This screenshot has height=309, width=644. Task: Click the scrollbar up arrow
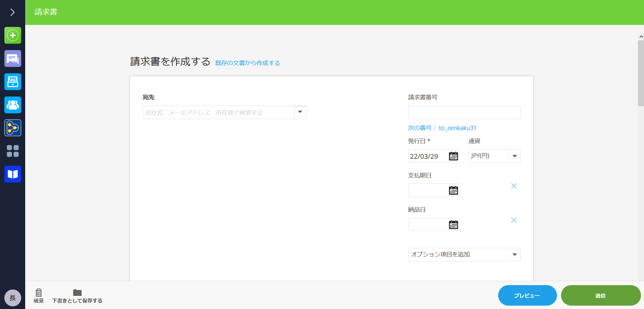[x=641, y=36]
